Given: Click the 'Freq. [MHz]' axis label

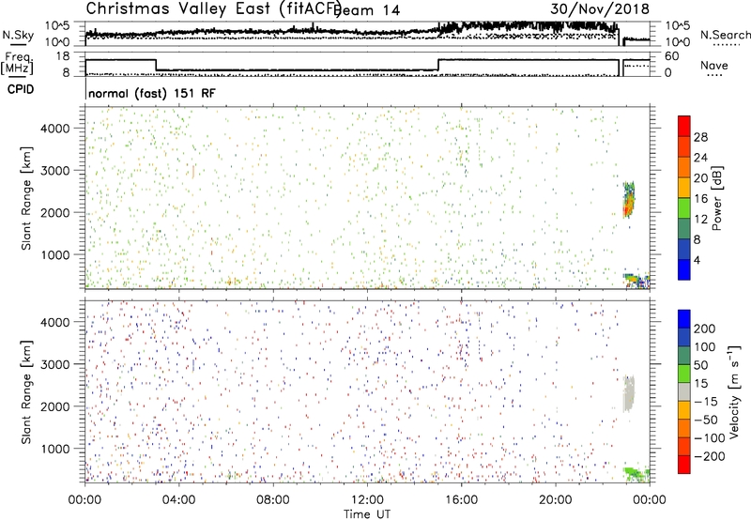Looking at the screenshot, I should tap(17, 65).
